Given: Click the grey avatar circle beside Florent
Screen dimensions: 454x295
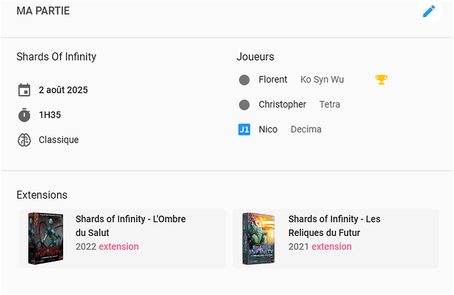Looking at the screenshot, I should 244,79.
